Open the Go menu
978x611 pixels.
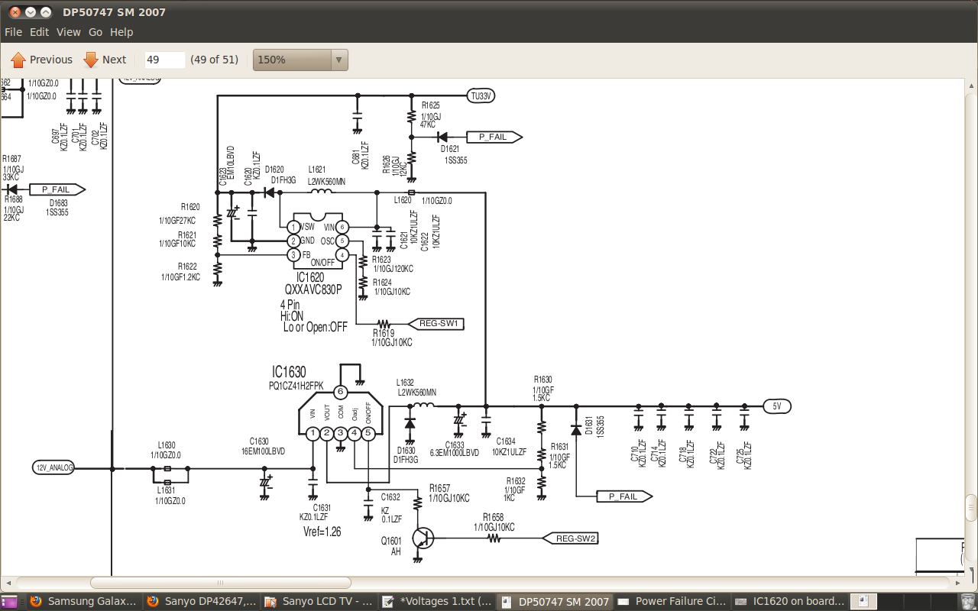coord(96,32)
